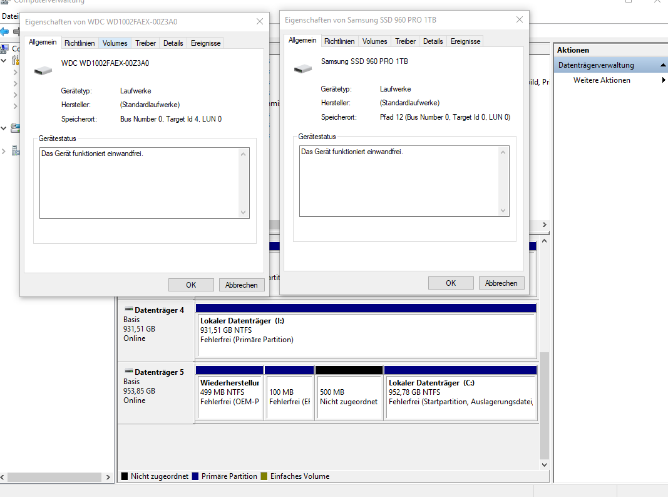
Task: Click the black Nicht zugeordnet legend swatch
Action: coord(125,476)
